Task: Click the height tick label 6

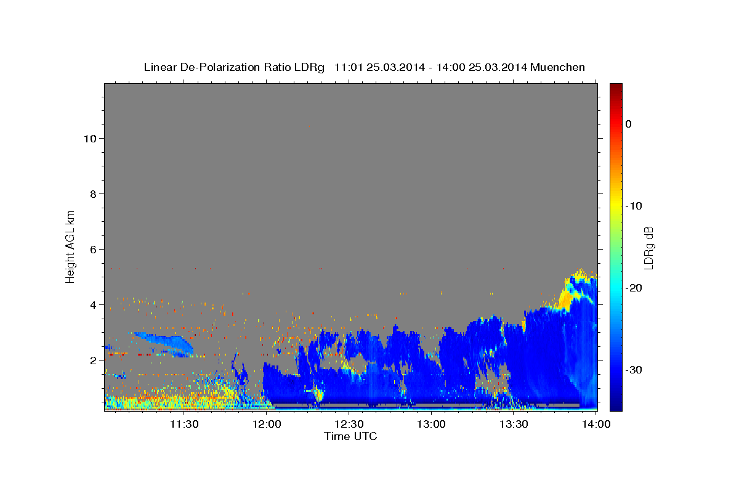Action: [x=93, y=249]
